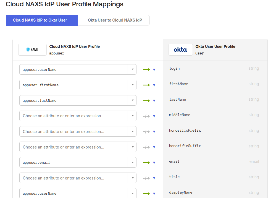The height and width of the screenshot is (198, 268).
Task: Open blue mapping options caret for title
Action: (x=154, y=178)
